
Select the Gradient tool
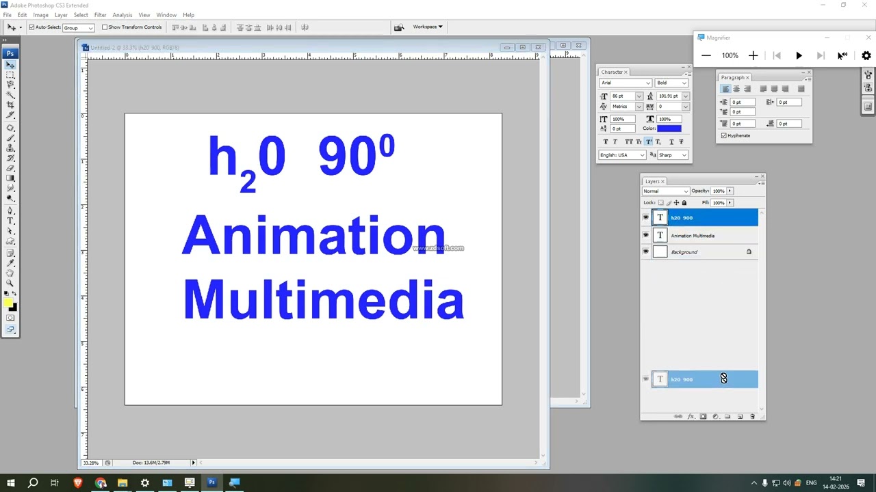(x=10, y=178)
